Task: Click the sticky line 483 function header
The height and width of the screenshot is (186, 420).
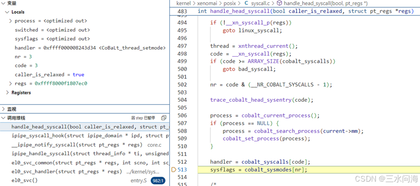Action: tap(295, 11)
